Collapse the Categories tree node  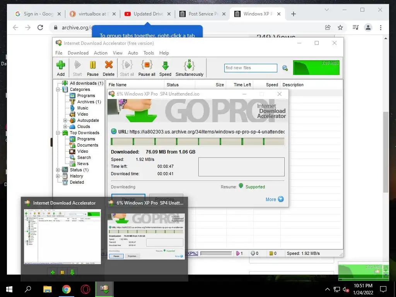click(58, 89)
